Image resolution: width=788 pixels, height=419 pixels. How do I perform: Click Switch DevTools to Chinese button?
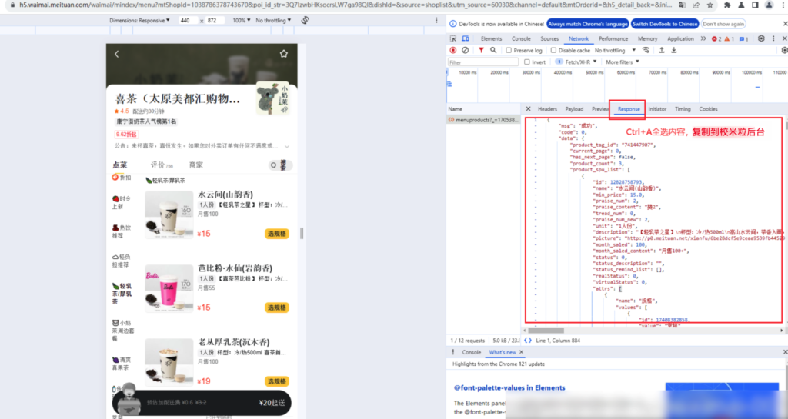point(666,24)
